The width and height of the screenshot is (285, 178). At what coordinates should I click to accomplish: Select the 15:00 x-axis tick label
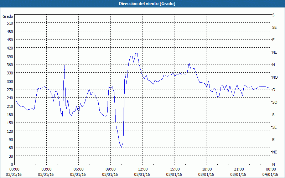click(175, 169)
